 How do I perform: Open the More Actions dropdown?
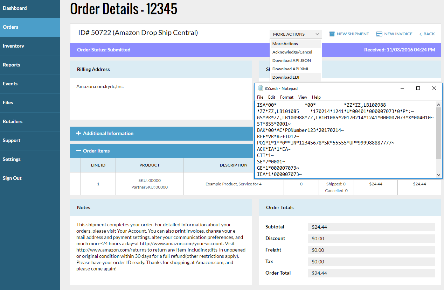click(x=296, y=34)
